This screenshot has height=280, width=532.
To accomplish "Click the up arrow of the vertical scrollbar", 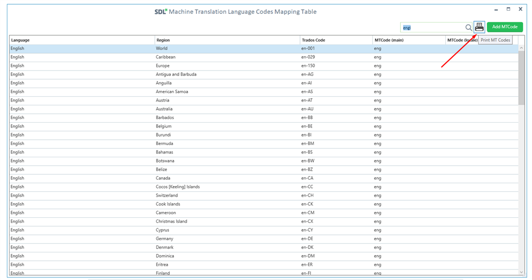I will 521,48.
